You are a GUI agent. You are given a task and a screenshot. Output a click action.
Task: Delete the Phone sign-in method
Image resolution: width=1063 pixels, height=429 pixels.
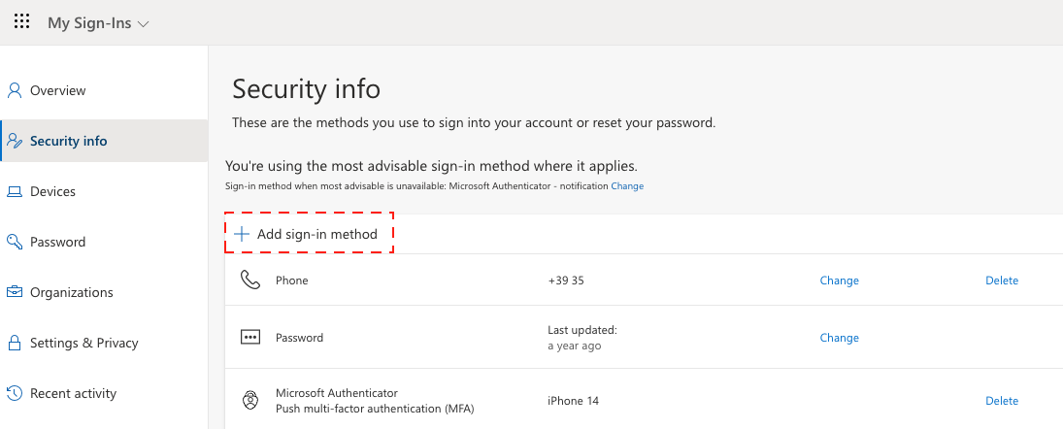(x=1002, y=280)
